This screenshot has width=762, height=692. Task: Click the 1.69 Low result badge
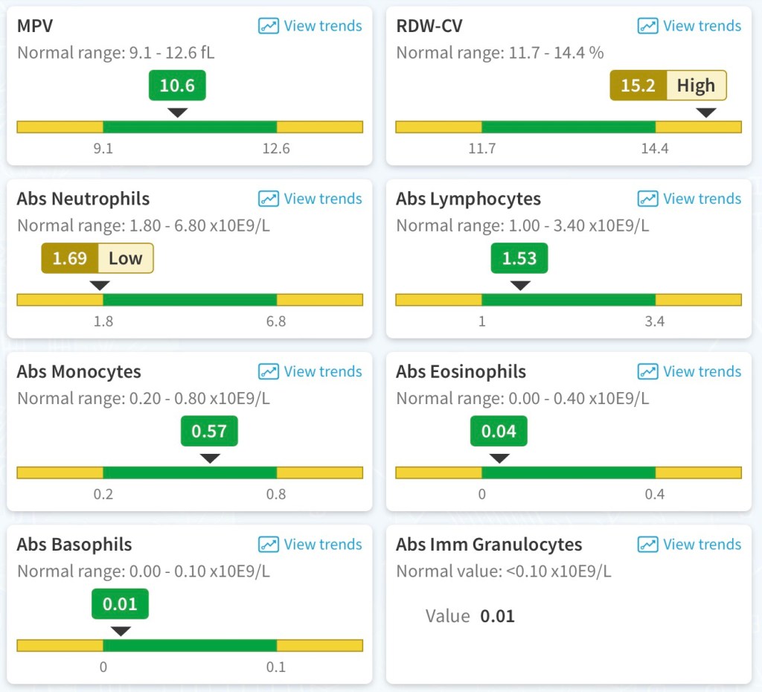tap(97, 258)
